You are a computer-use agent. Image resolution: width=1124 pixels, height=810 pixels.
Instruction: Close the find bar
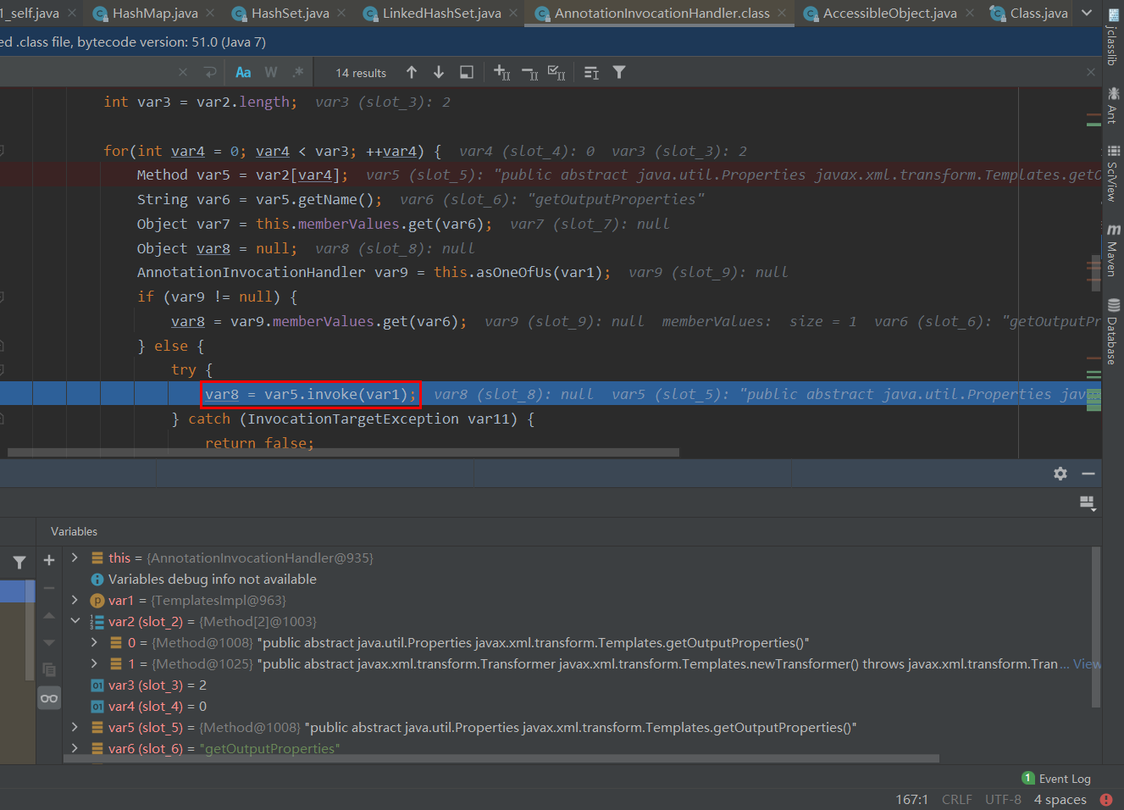(1091, 73)
